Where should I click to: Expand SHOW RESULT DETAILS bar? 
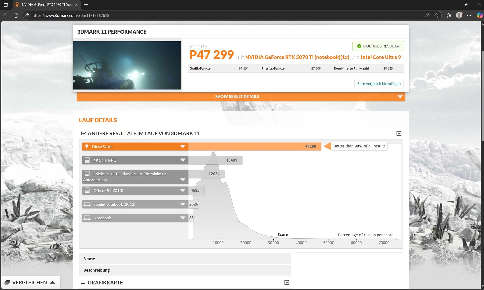coord(241,96)
